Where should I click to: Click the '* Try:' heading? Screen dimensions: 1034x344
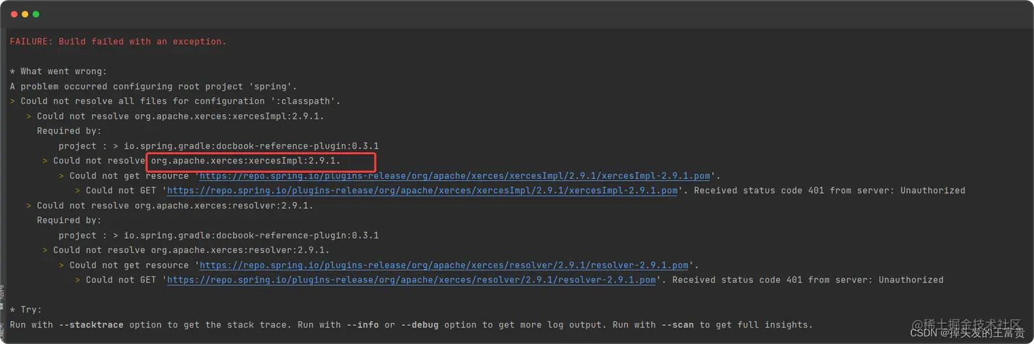click(x=26, y=310)
